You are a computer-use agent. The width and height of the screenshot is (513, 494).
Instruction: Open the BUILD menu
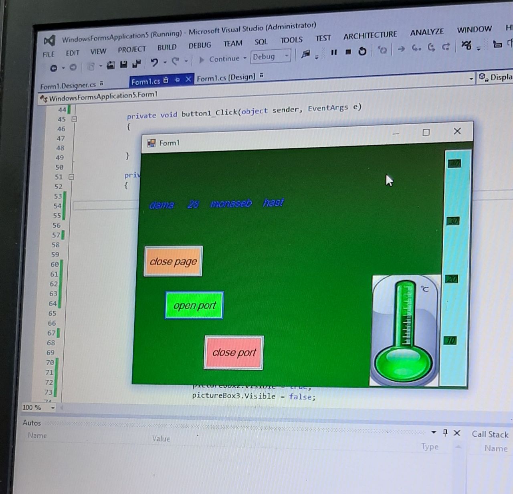(167, 47)
